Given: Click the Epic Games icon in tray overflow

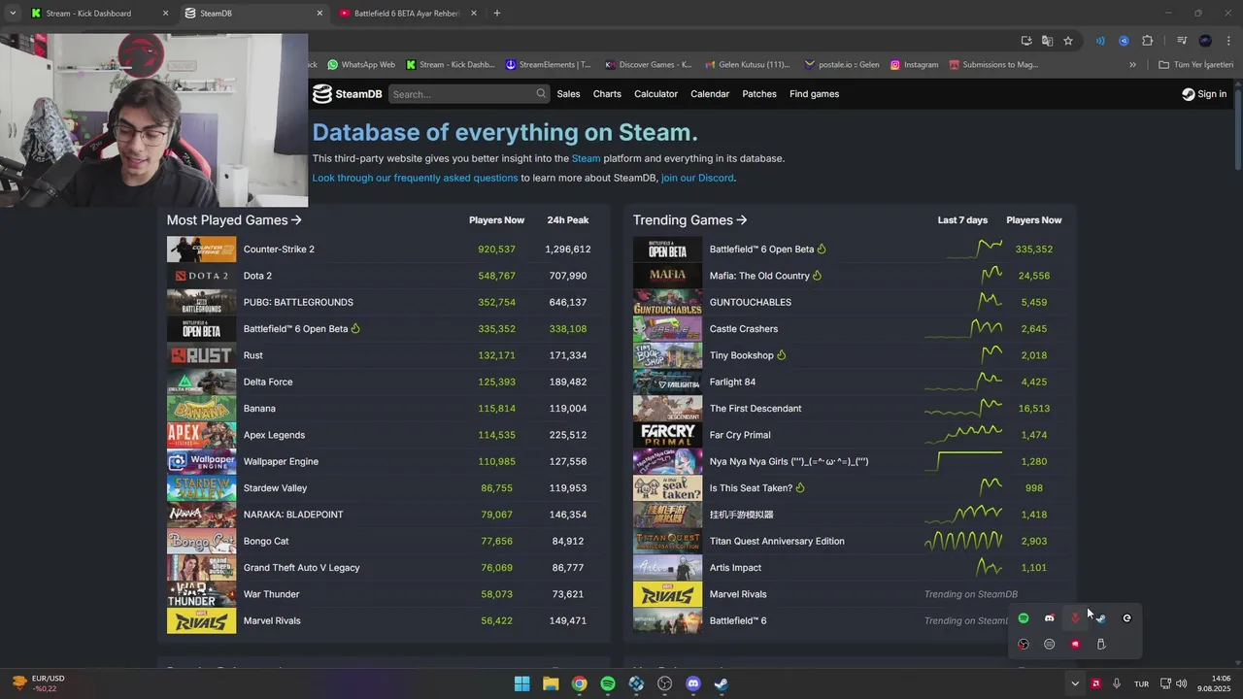Looking at the screenshot, I should (x=1126, y=618).
